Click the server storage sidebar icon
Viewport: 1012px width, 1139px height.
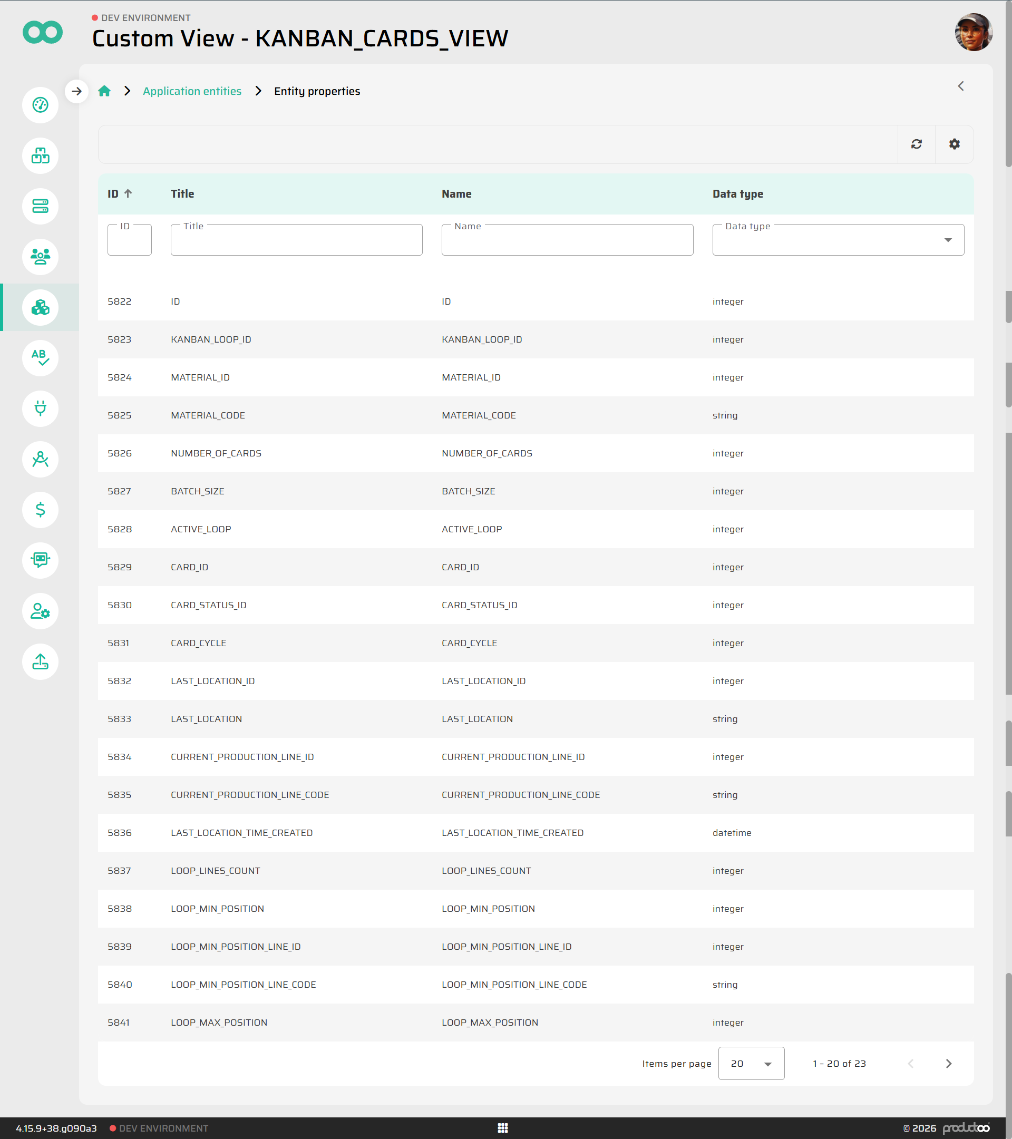click(x=40, y=206)
